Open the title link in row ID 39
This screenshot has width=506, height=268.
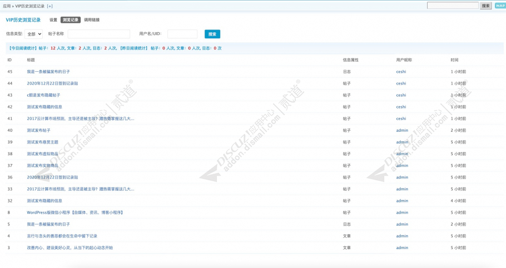point(43,142)
